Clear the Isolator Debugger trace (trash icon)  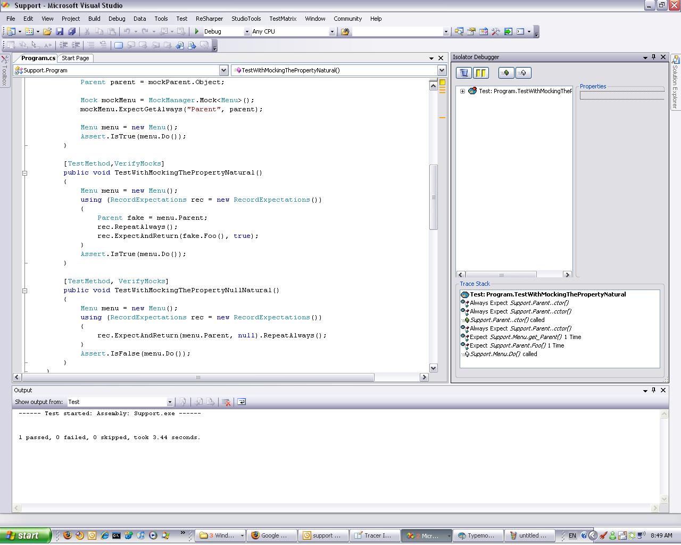pos(464,73)
